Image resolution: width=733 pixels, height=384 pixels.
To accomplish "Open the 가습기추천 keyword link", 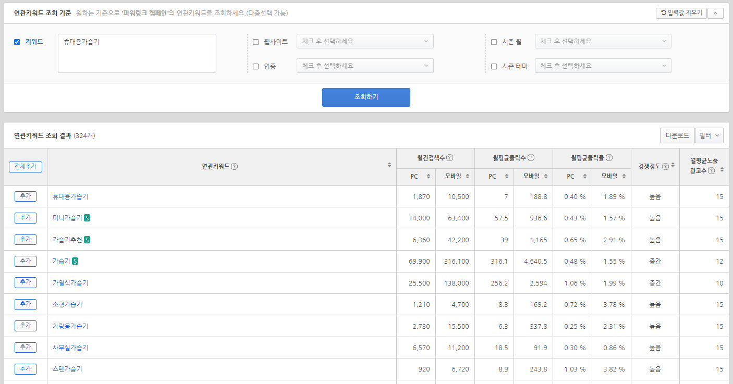I will [x=67, y=240].
